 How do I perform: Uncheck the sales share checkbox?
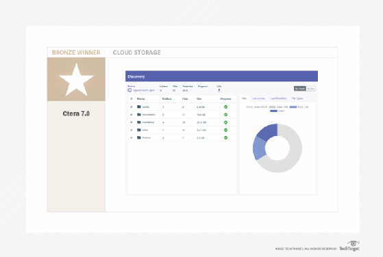(132, 130)
